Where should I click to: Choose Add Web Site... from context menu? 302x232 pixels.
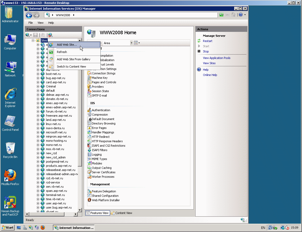click(x=74, y=45)
